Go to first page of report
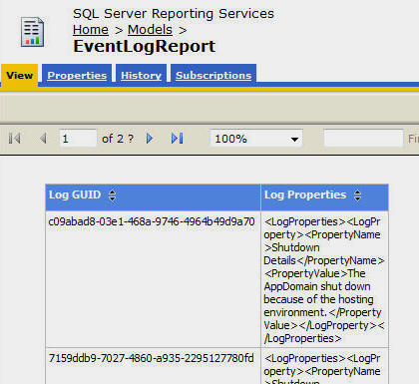Screen dimensions: 419x384 (14, 138)
